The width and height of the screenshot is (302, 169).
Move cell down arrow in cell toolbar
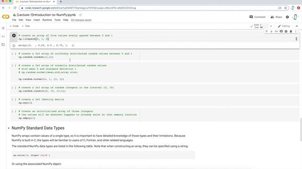click(x=271, y=31)
